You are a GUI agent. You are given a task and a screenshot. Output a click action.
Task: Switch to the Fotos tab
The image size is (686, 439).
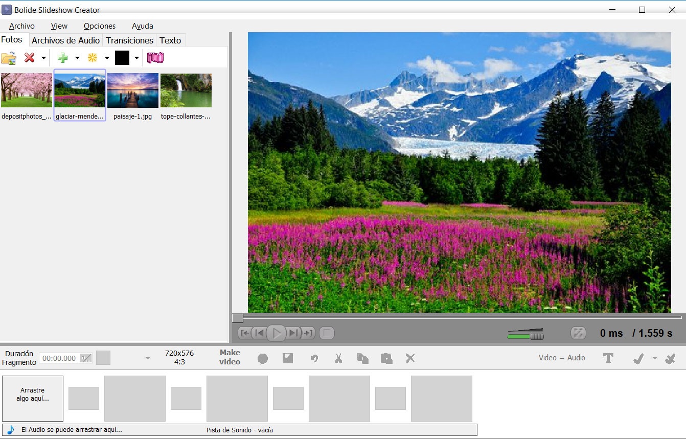click(12, 39)
